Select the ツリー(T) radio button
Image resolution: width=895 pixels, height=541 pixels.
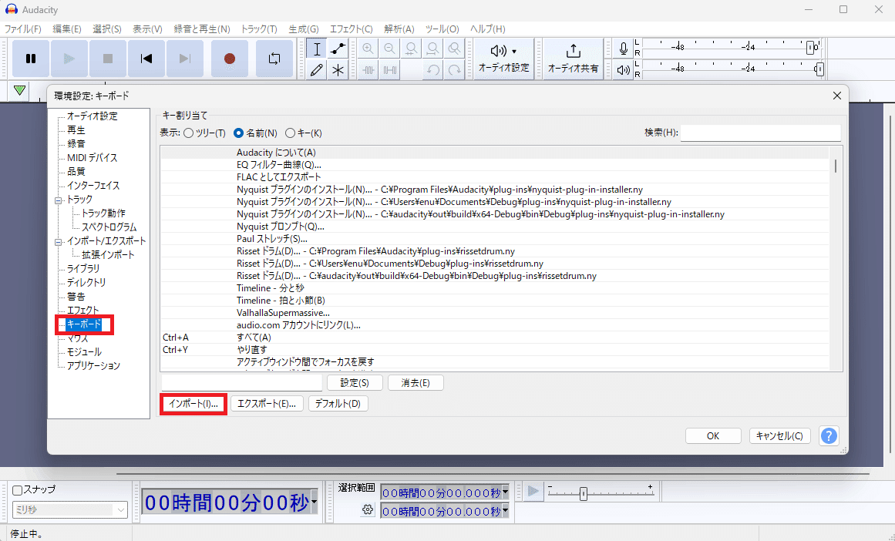click(x=188, y=133)
